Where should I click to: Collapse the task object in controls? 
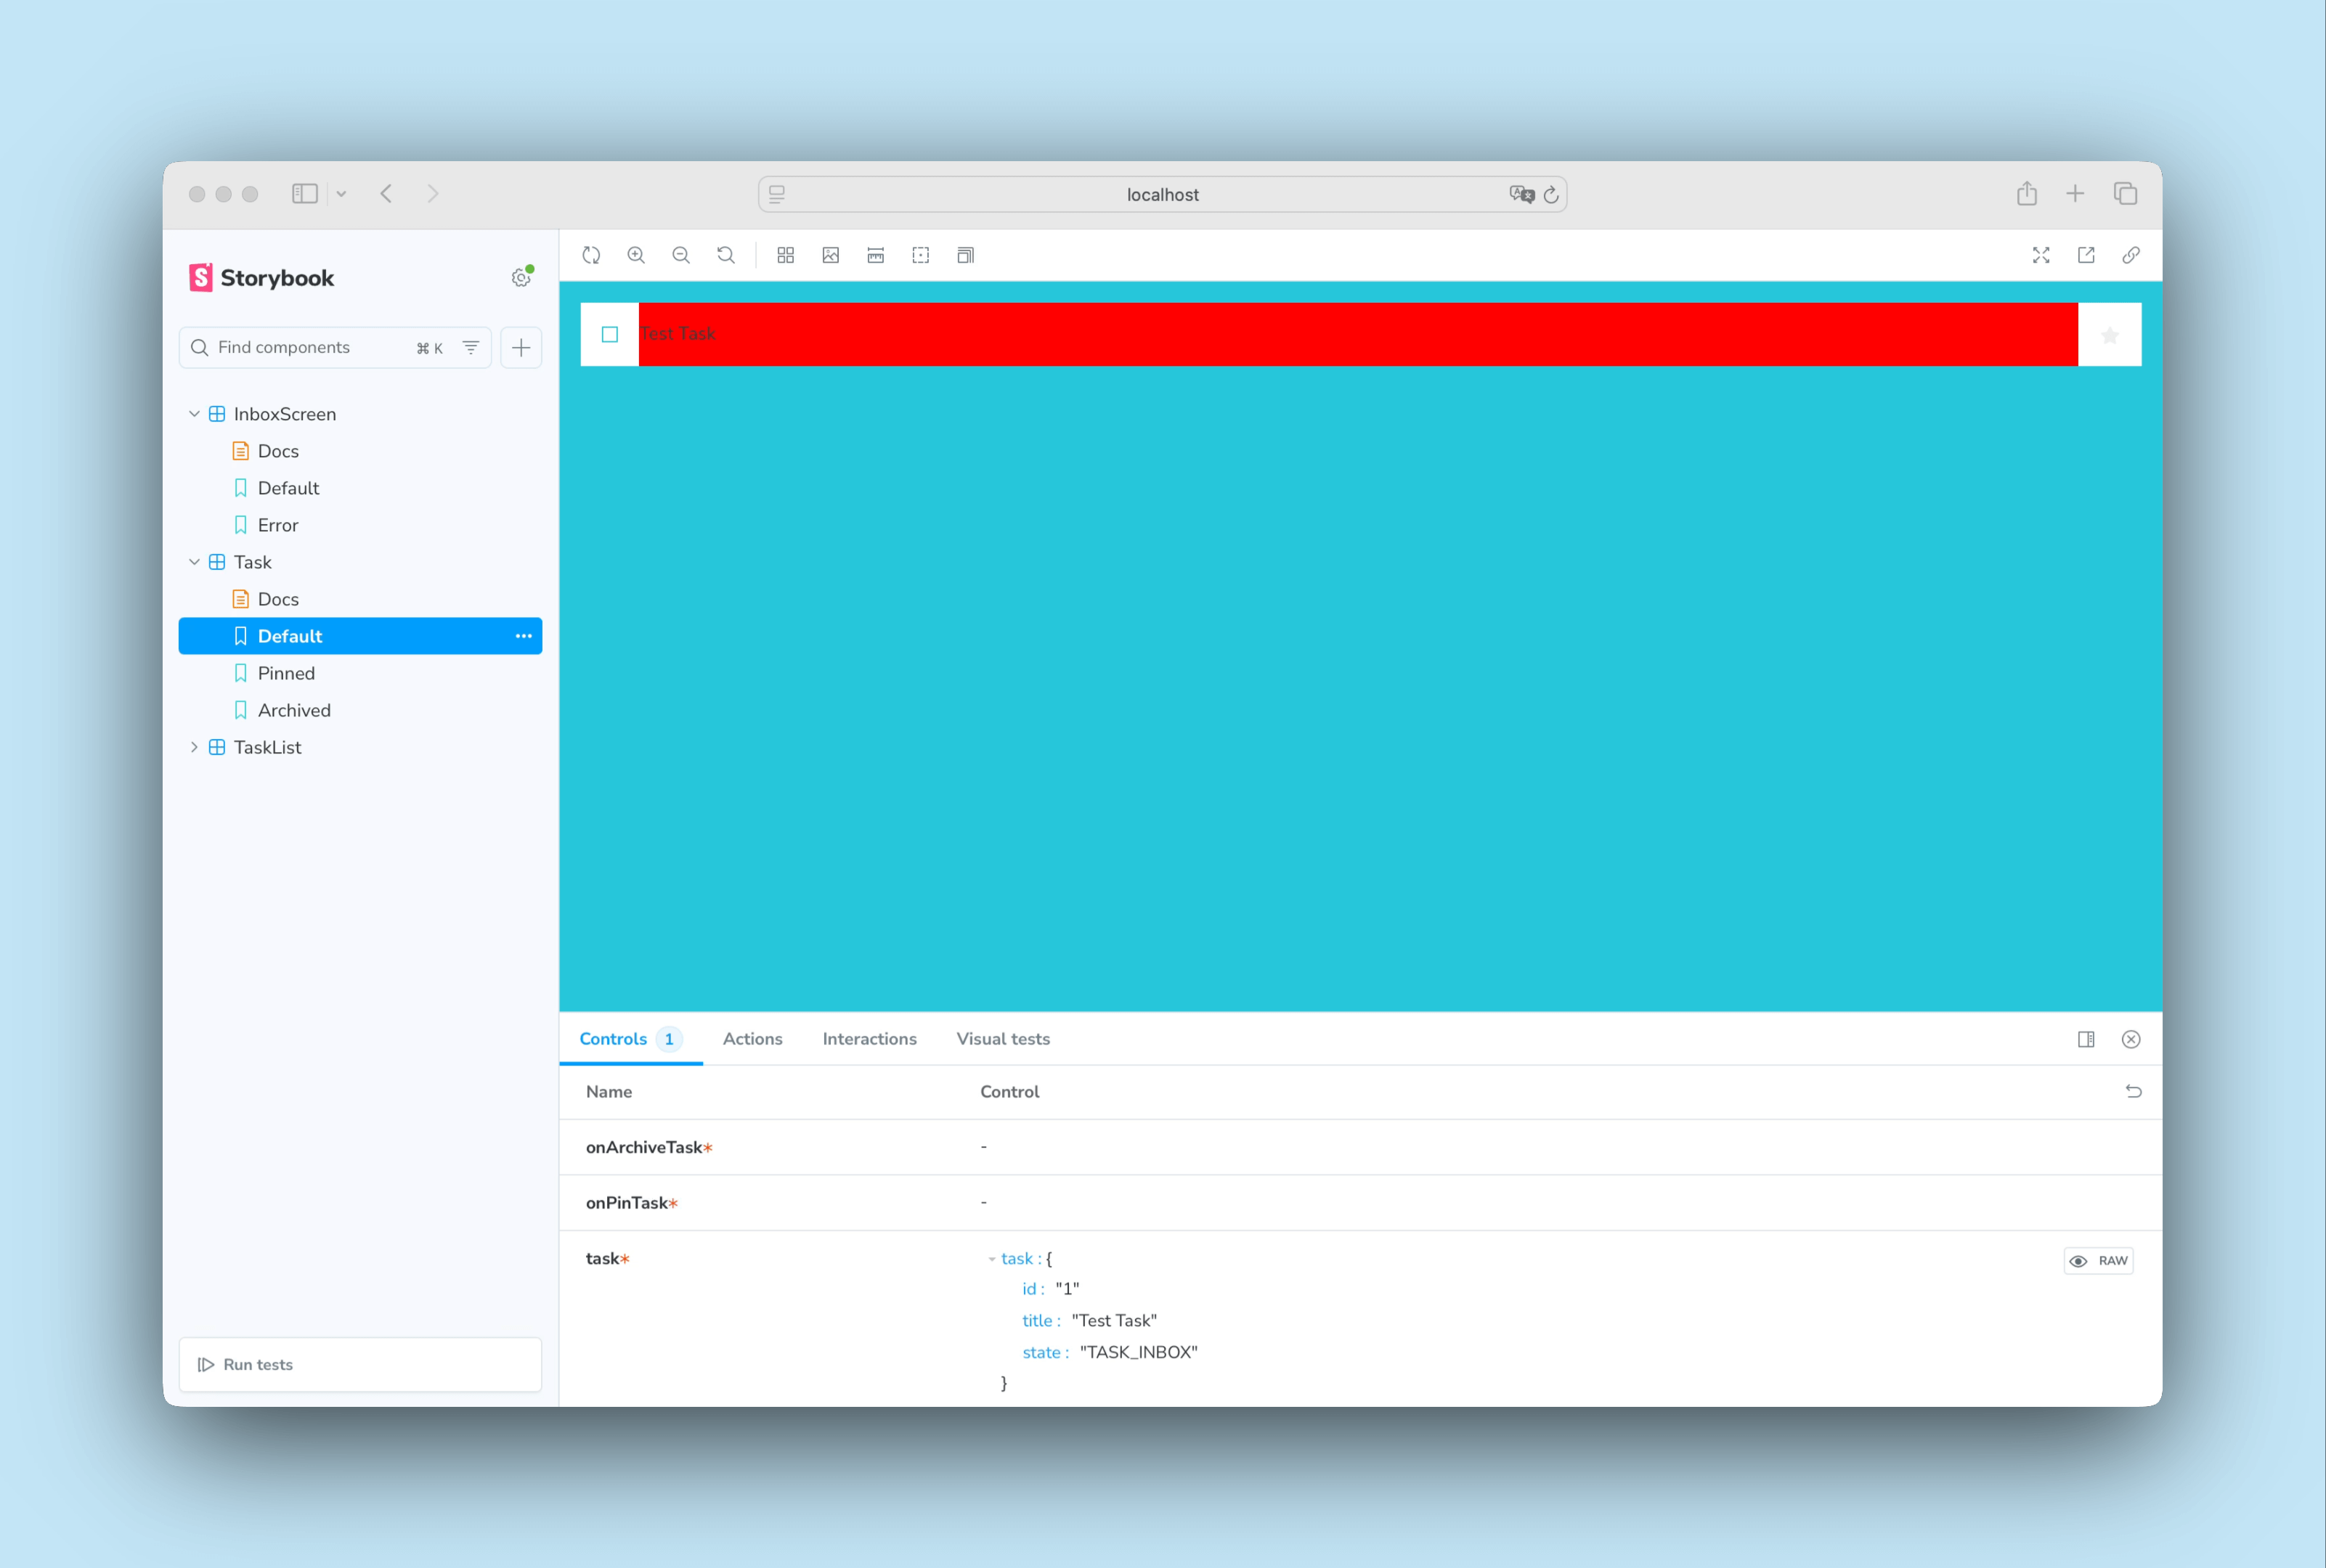pyautogui.click(x=991, y=1259)
